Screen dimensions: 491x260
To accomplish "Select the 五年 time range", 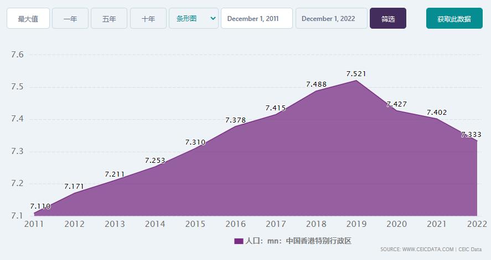I will pyautogui.click(x=109, y=18).
